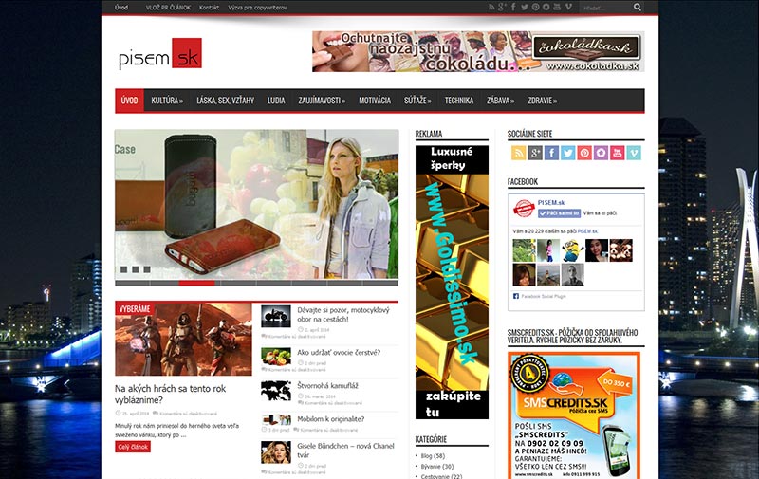Open Výzva pre copywriterov link

tap(257, 8)
